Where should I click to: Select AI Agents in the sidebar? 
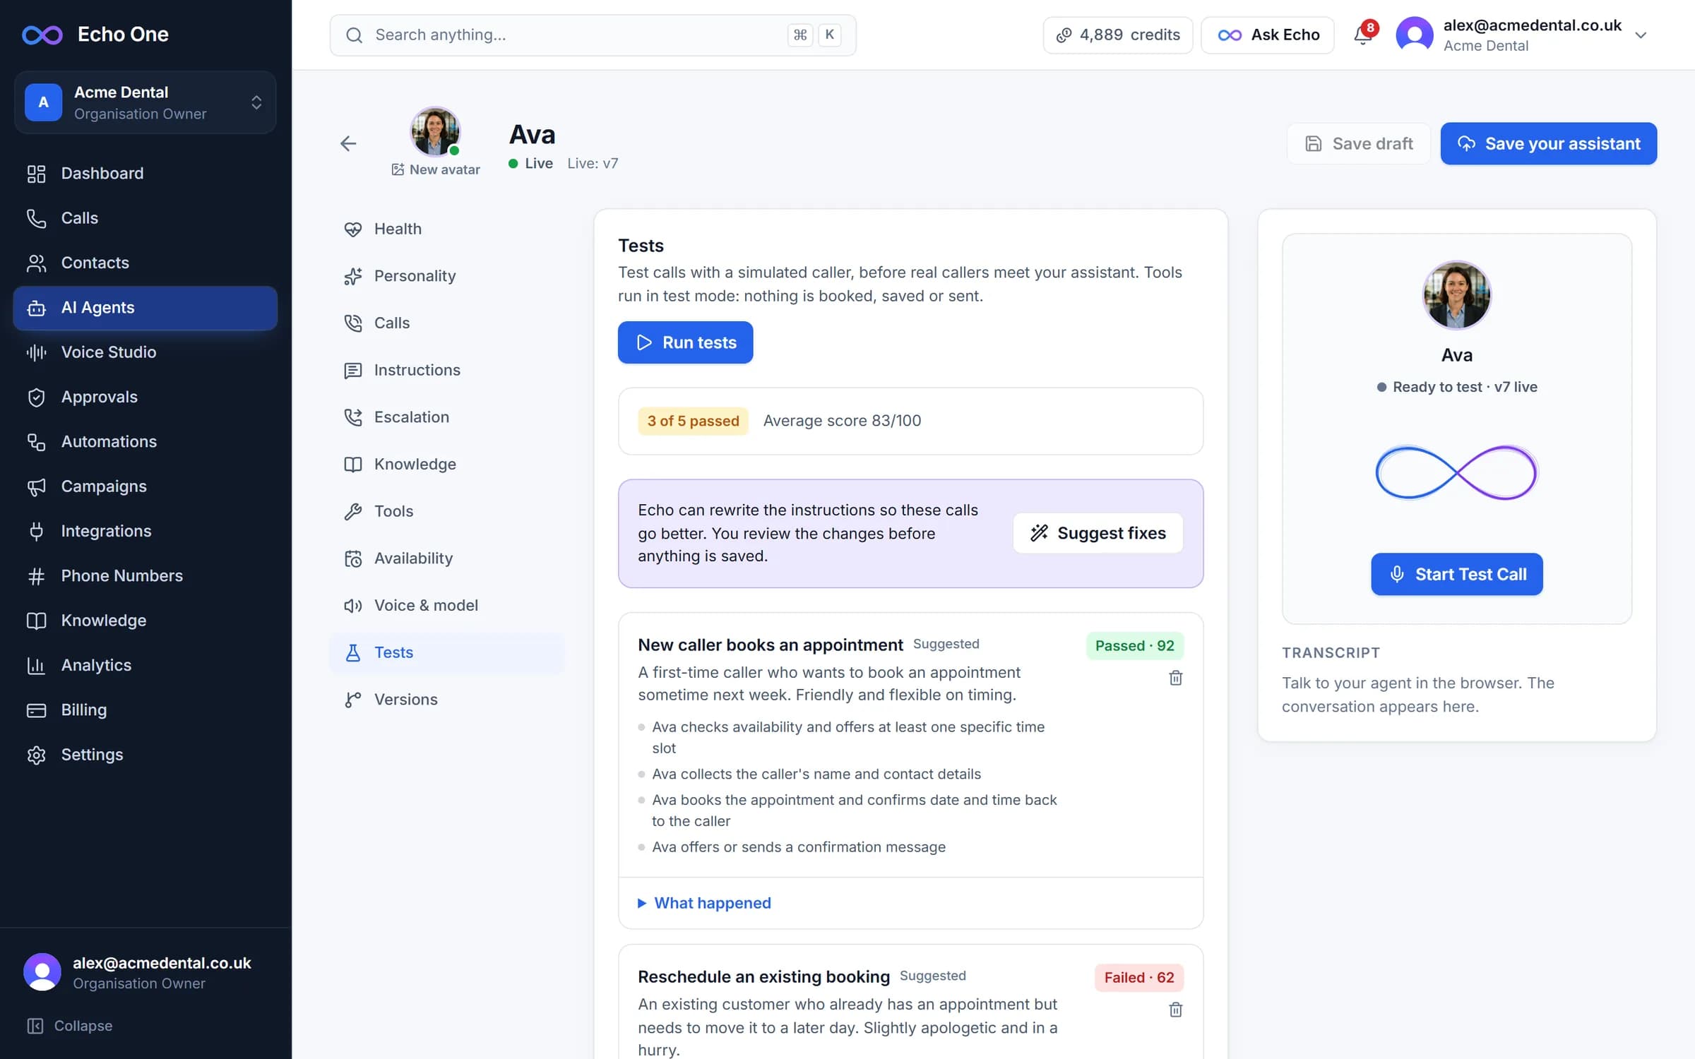click(x=145, y=308)
